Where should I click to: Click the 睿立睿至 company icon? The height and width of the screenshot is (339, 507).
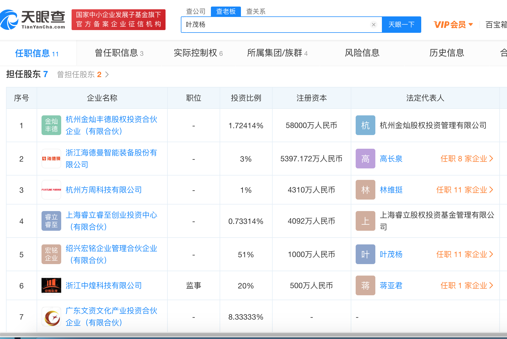(x=51, y=221)
